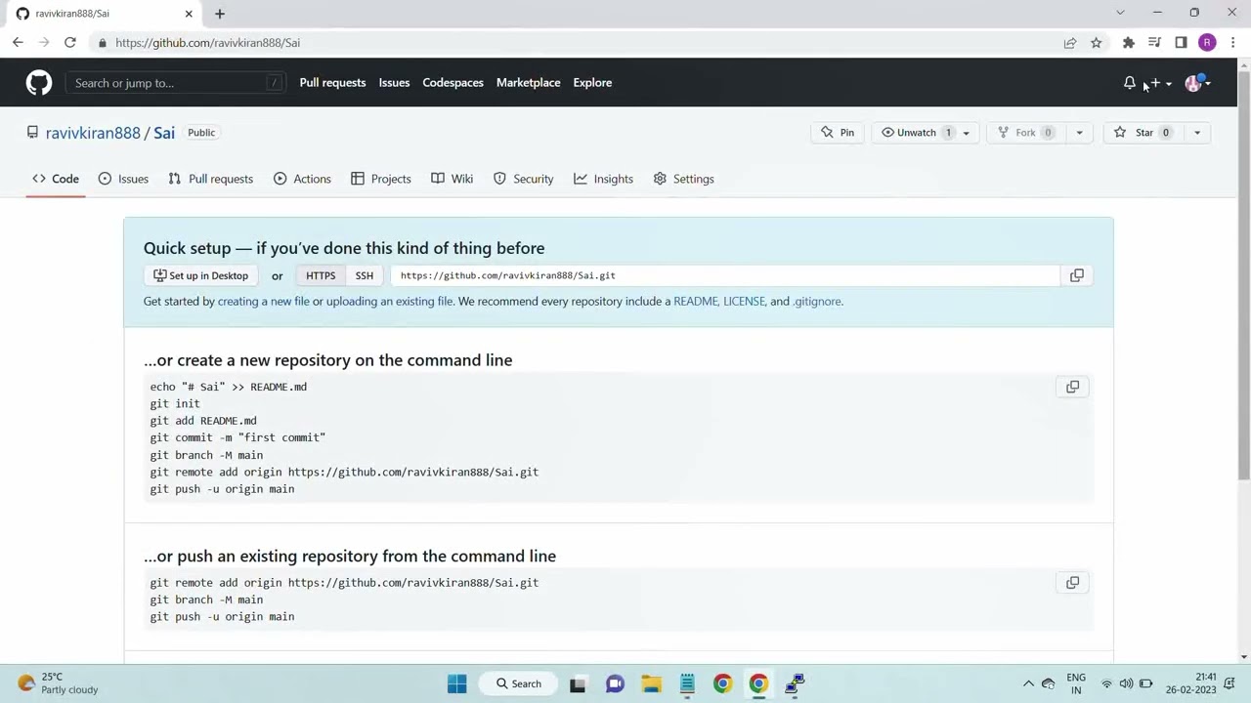Open the Windows Start menu

point(456,683)
